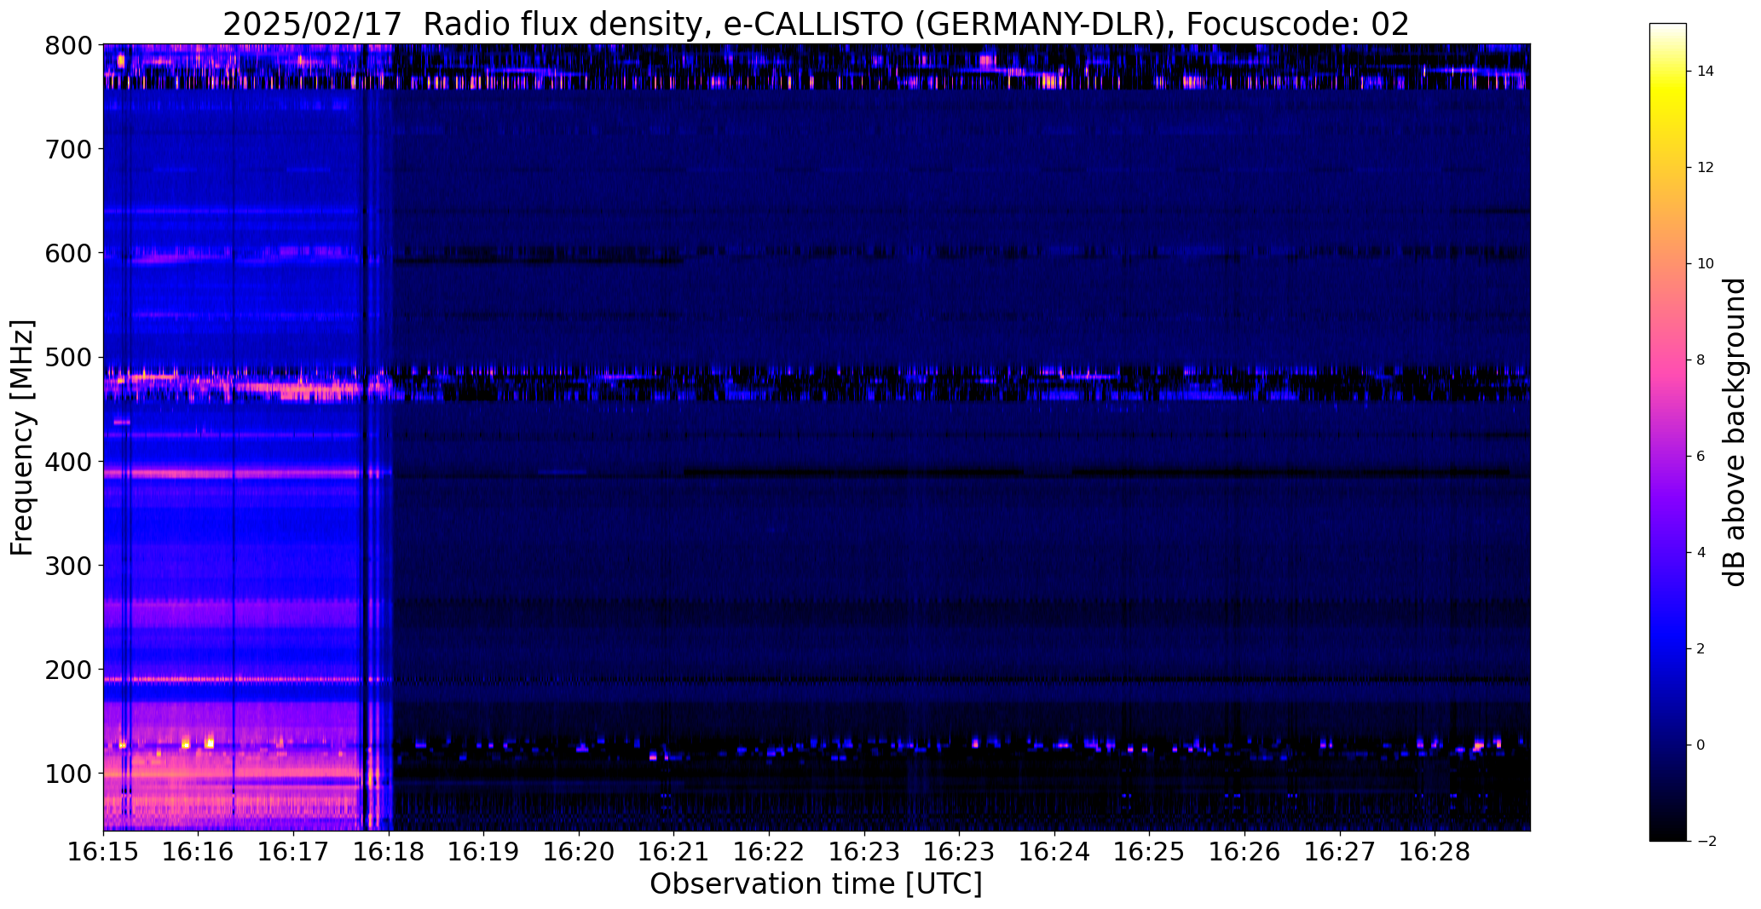Click the 16:21 time tick label

[x=674, y=852]
